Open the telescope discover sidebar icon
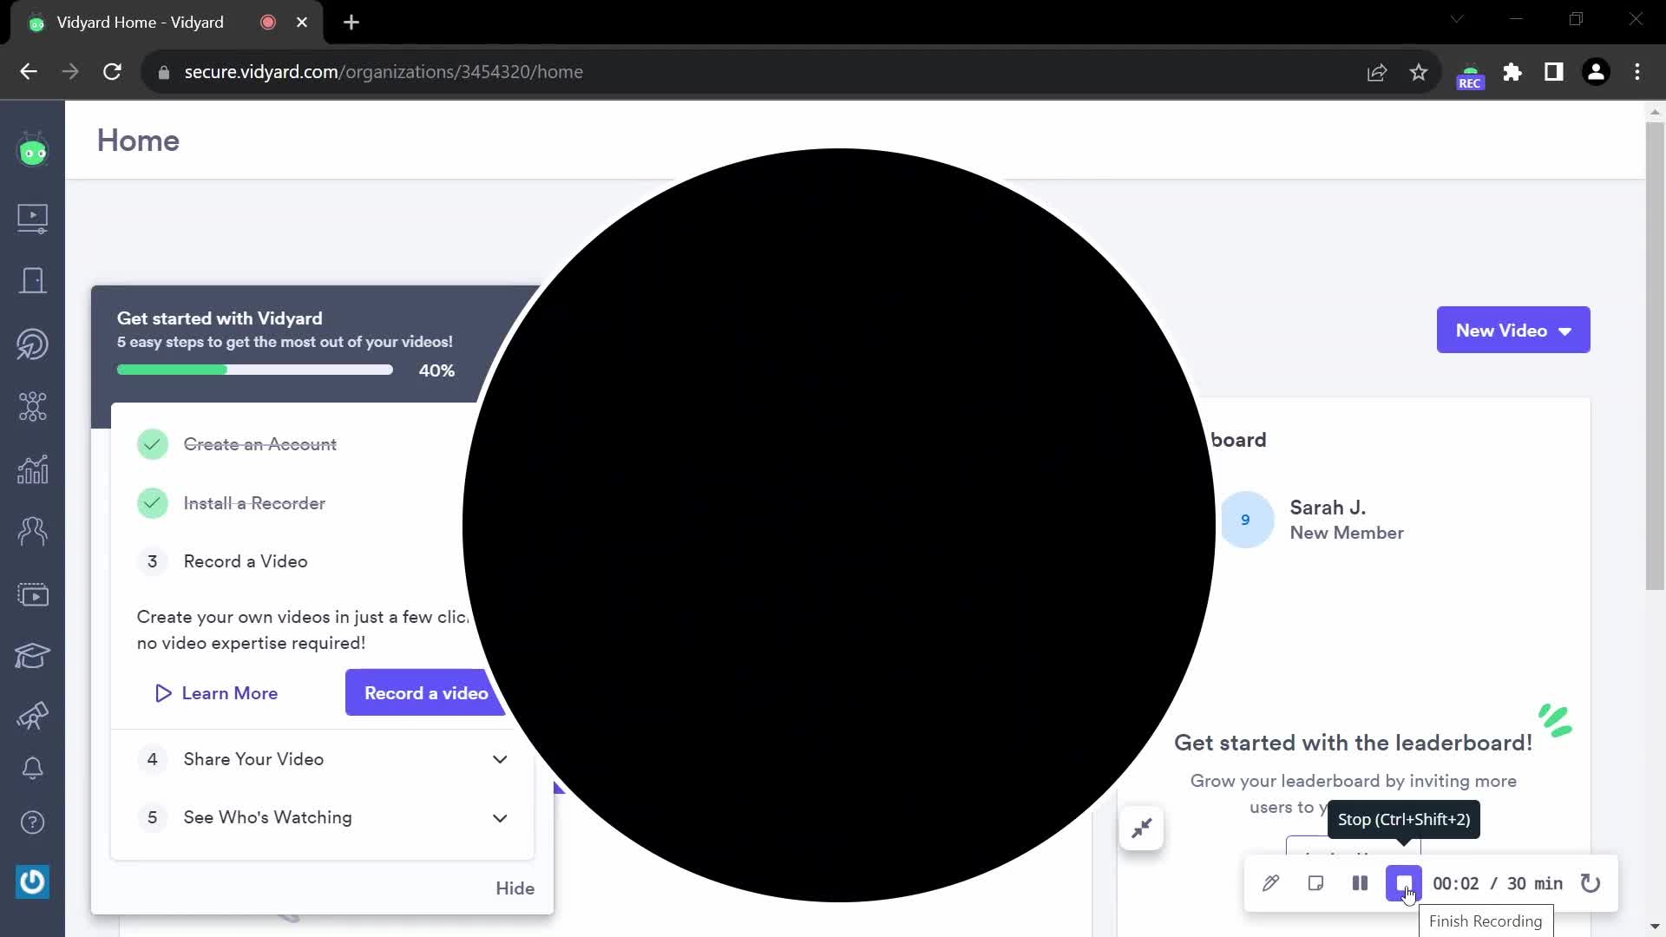1666x937 pixels. 33,716
